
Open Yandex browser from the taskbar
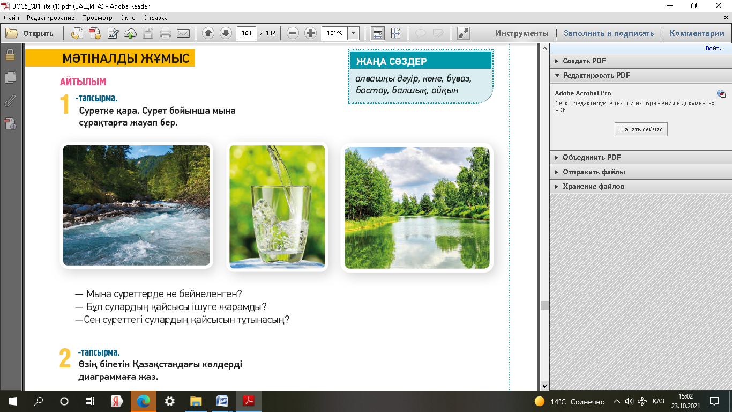pyautogui.click(x=117, y=401)
